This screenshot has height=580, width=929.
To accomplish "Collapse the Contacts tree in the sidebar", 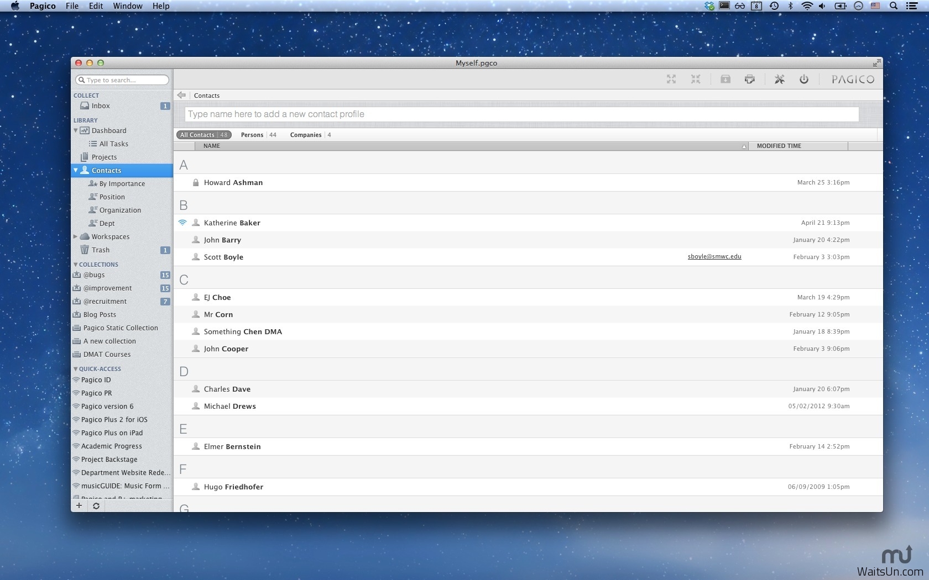I will point(76,171).
